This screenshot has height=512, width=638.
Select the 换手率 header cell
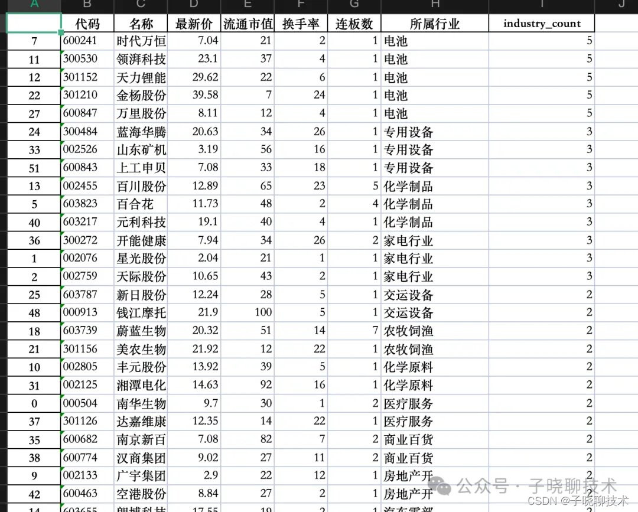[300, 24]
